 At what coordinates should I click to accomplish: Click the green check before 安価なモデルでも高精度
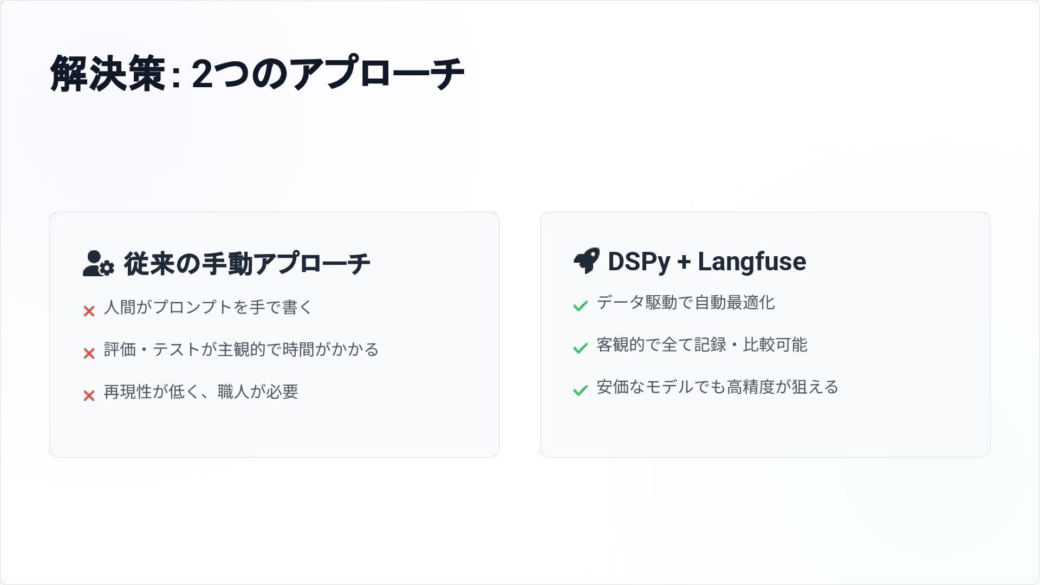point(580,391)
